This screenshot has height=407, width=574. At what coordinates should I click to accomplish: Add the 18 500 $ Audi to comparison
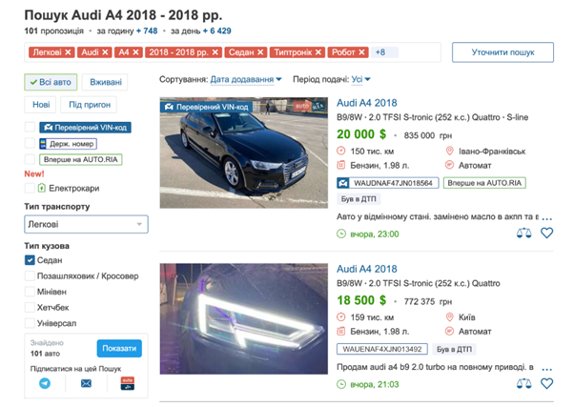pyautogui.click(x=523, y=383)
